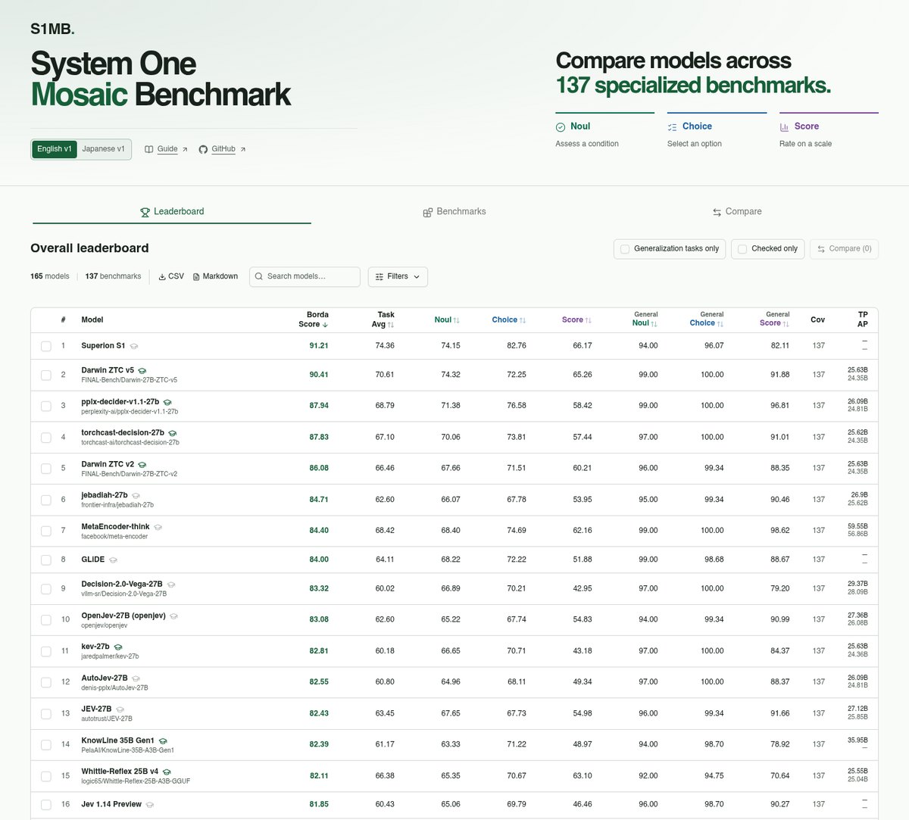Click the Score 'Rate on a scale' card
This screenshot has height=820, width=909.
tap(829, 131)
